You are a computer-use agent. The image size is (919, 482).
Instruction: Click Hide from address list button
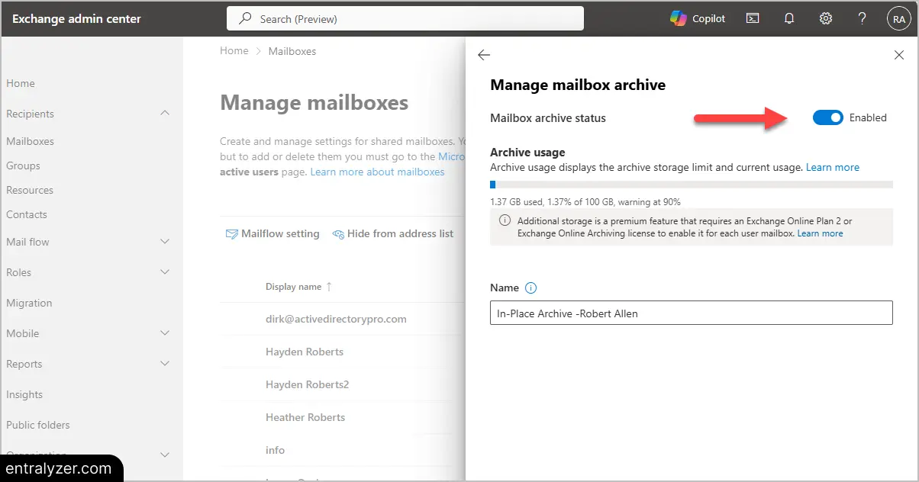tap(392, 234)
